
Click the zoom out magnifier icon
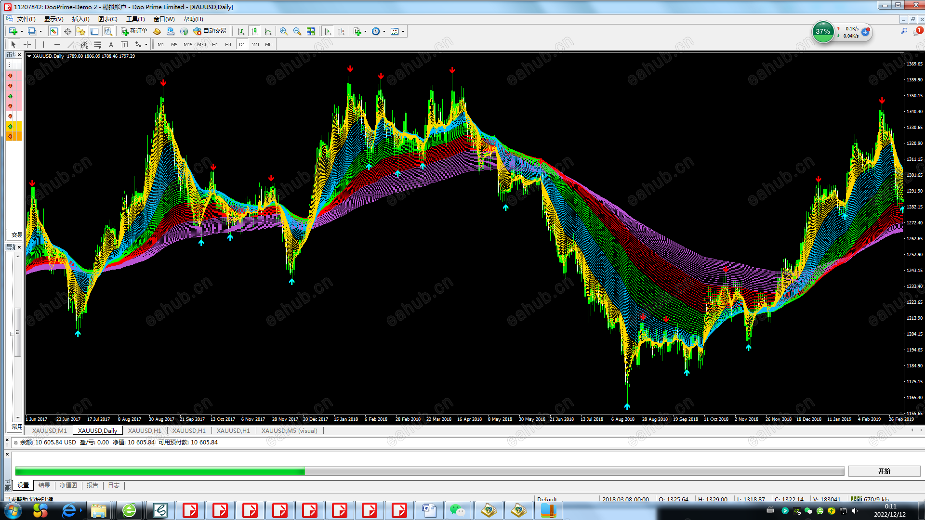click(x=297, y=31)
